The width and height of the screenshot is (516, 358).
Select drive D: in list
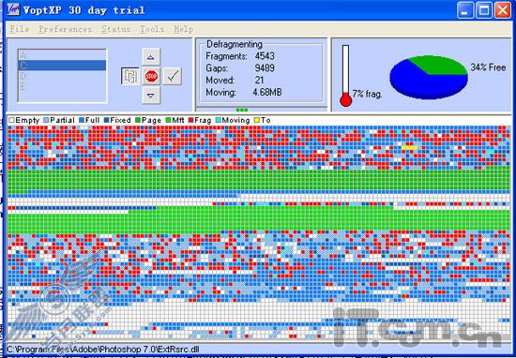62,76
